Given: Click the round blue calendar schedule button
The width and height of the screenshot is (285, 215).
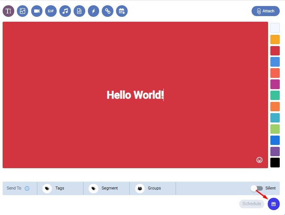Looking at the screenshot, I should (x=274, y=204).
